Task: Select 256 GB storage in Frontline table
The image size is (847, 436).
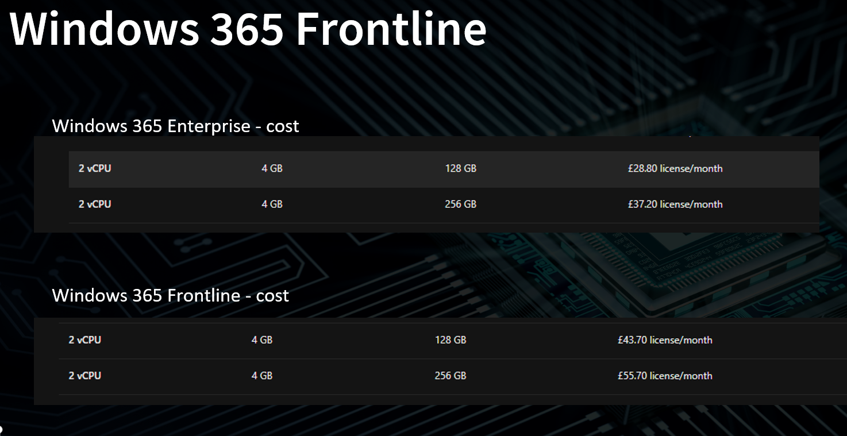Action: 451,376
